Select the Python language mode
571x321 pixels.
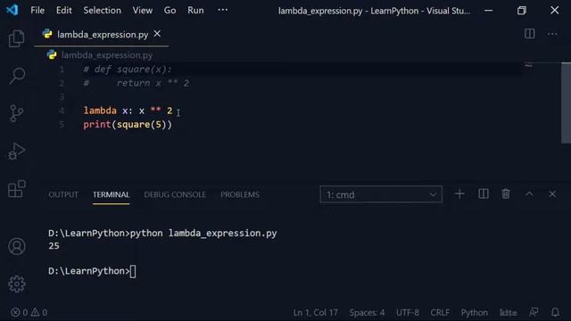coord(474,312)
